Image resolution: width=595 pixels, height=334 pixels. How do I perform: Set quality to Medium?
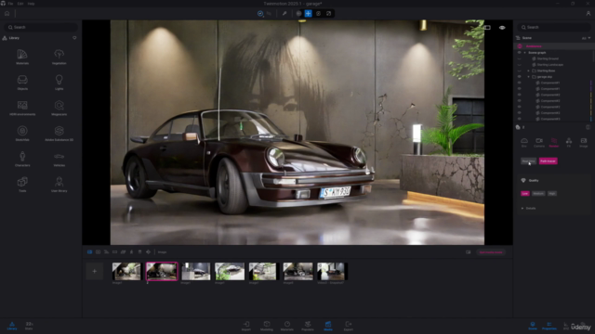(x=538, y=194)
